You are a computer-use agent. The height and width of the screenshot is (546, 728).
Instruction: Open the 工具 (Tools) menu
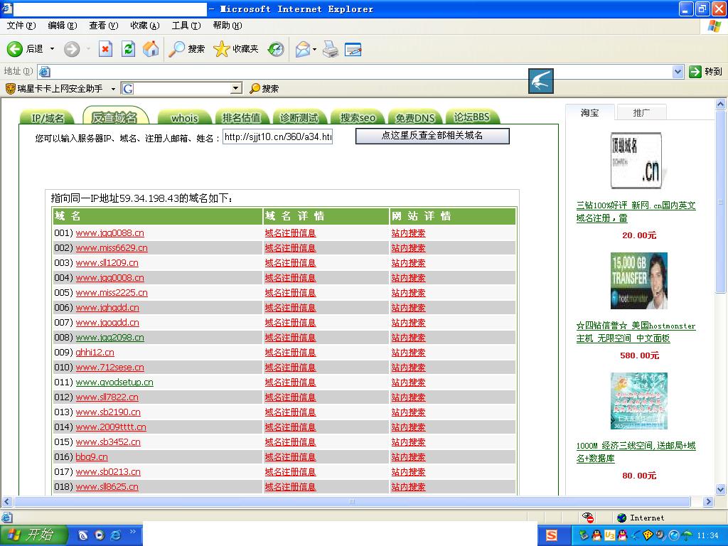186,26
